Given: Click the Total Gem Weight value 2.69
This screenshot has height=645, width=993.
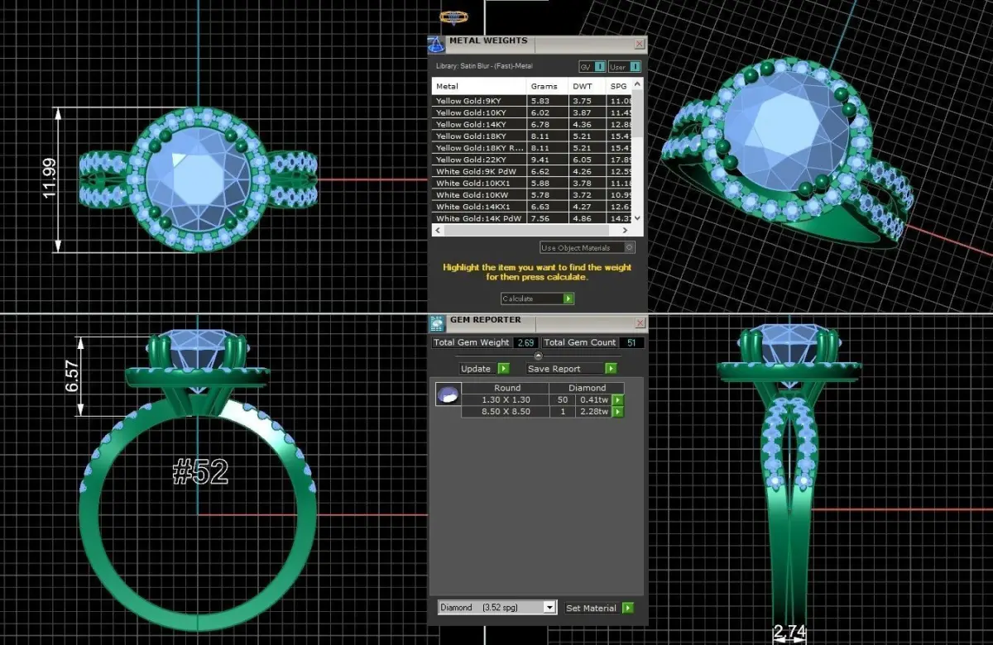Looking at the screenshot, I should click(x=525, y=342).
